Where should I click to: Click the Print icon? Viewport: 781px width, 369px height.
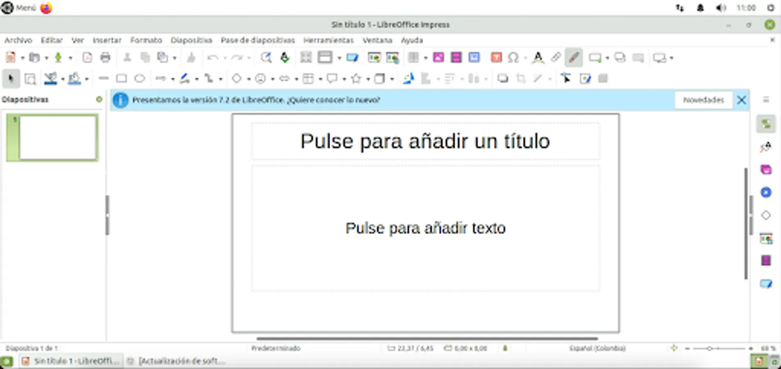coord(105,57)
